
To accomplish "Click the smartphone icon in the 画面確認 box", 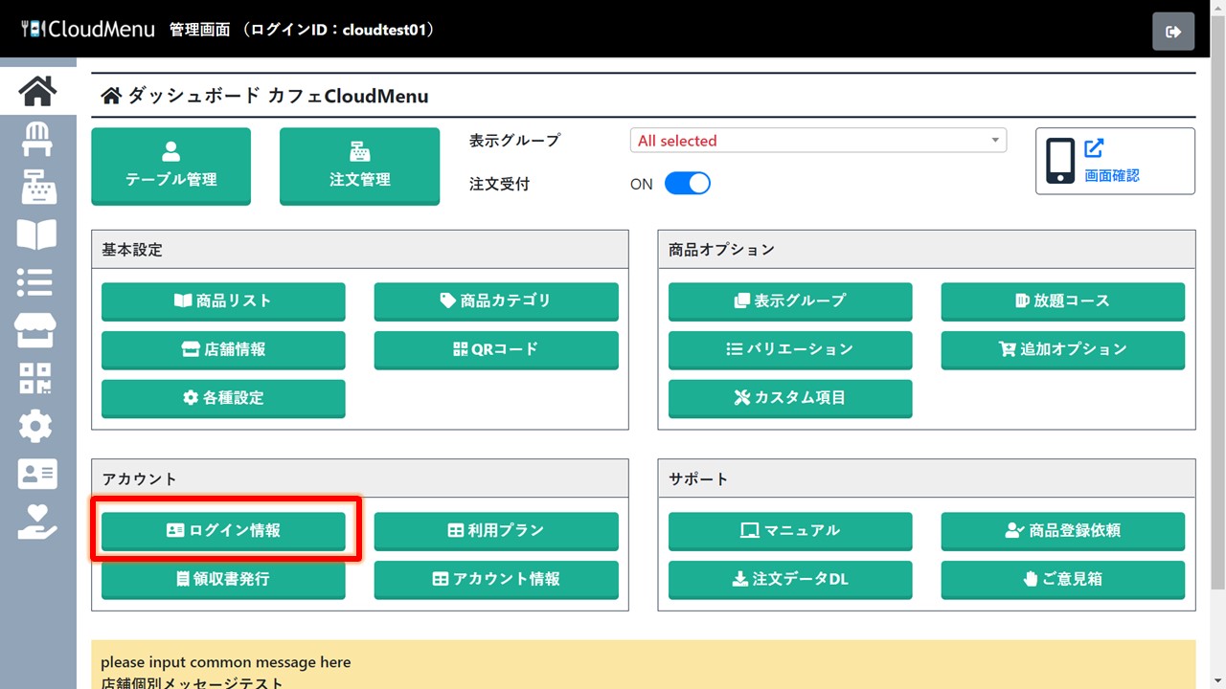I will (1060, 161).
